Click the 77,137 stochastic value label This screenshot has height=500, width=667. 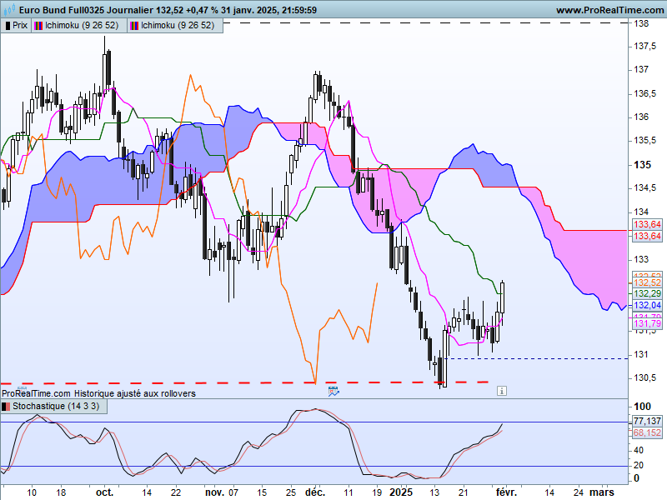click(x=647, y=421)
